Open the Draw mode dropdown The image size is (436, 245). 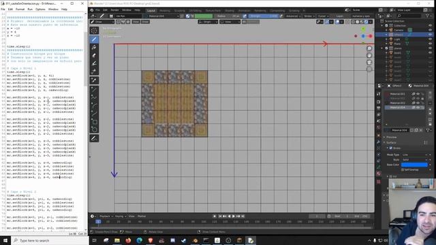tap(102, 22)
